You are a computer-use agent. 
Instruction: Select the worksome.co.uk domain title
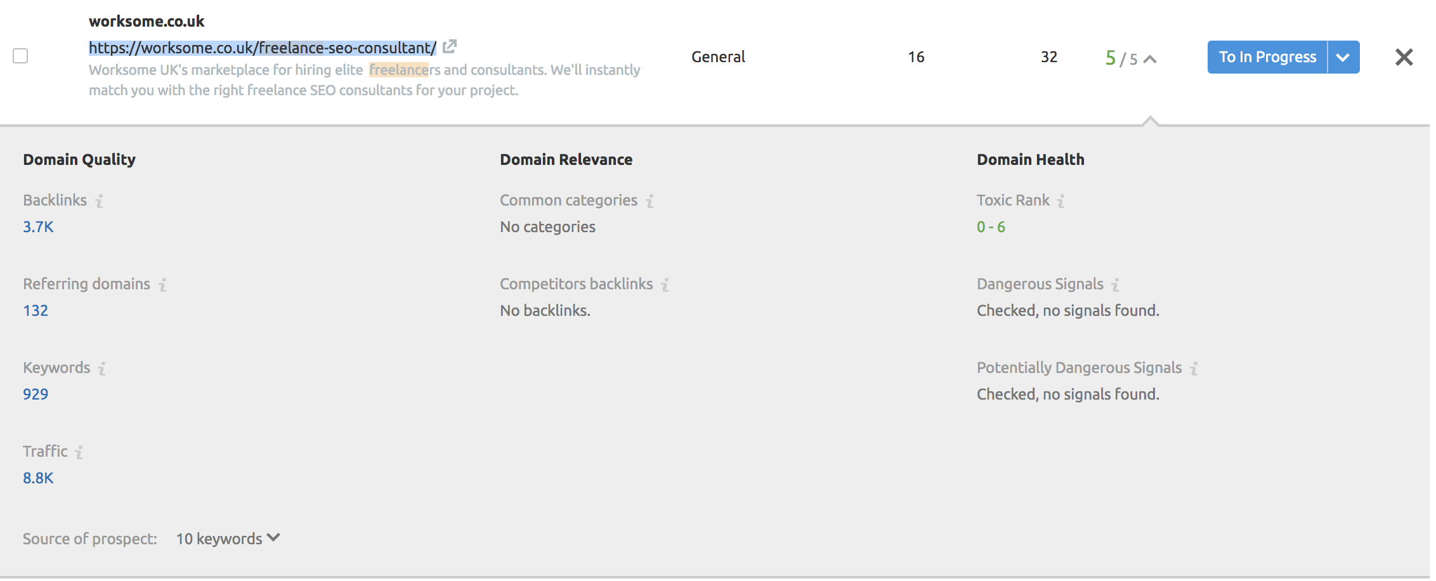pos(147,22)
